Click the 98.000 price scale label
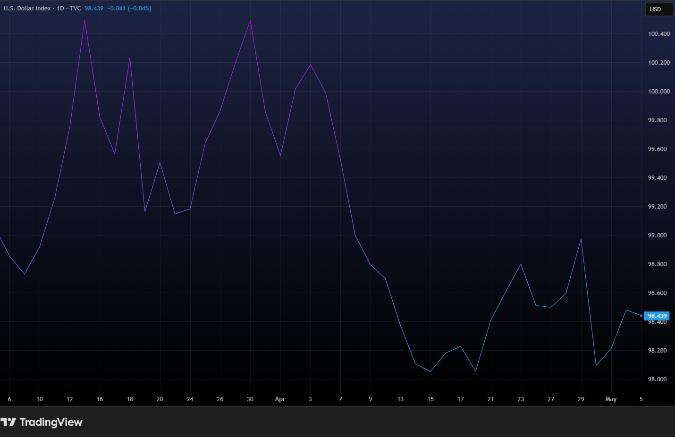The image size is (675, 437). click(x=658, y=379)
